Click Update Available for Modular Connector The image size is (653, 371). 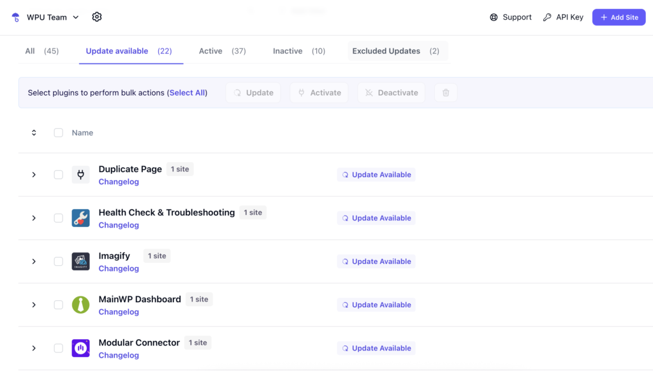click(376, 348)
